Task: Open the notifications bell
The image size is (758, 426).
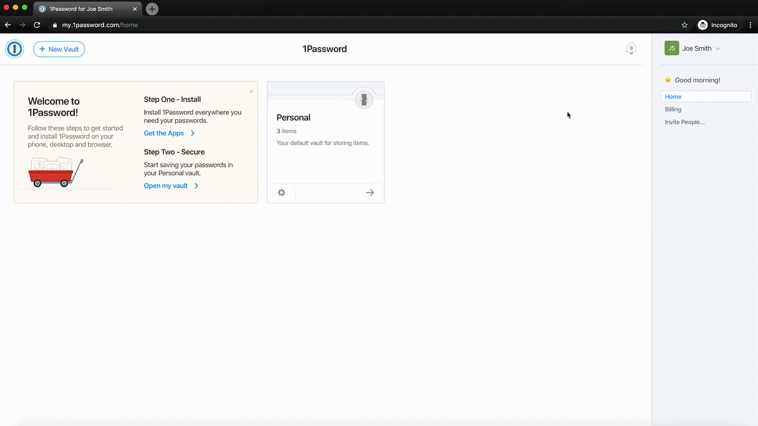Action: [631, 48]
